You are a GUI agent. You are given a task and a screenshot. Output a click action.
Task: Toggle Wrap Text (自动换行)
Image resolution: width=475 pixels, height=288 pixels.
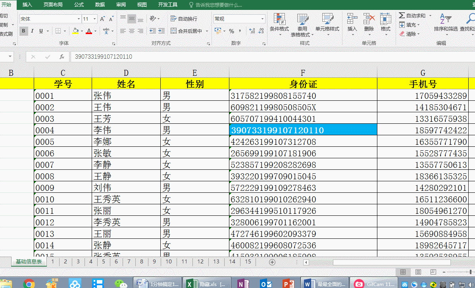click(x=184, y=19)
